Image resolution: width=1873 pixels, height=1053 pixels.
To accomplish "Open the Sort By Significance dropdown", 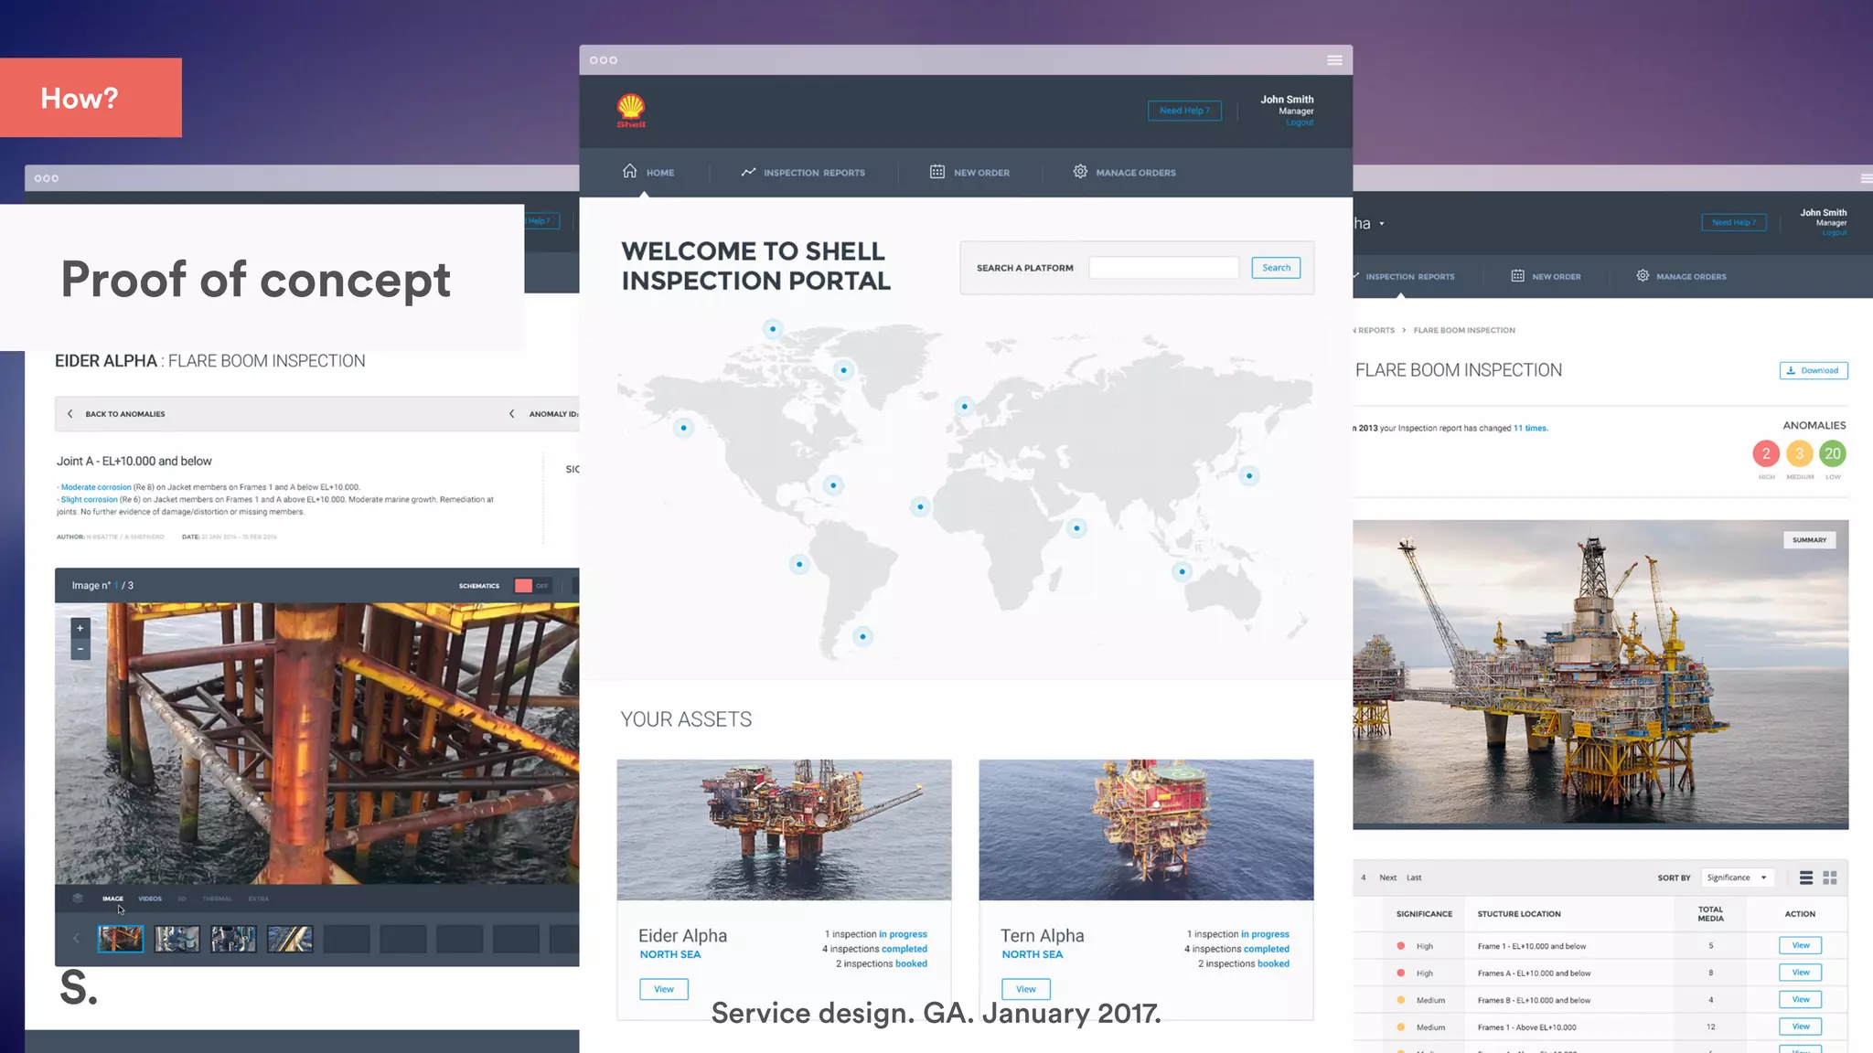I will pyautogui.click(x=1737, y=877).
